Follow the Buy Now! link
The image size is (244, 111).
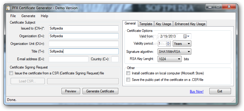pos(197,92)
